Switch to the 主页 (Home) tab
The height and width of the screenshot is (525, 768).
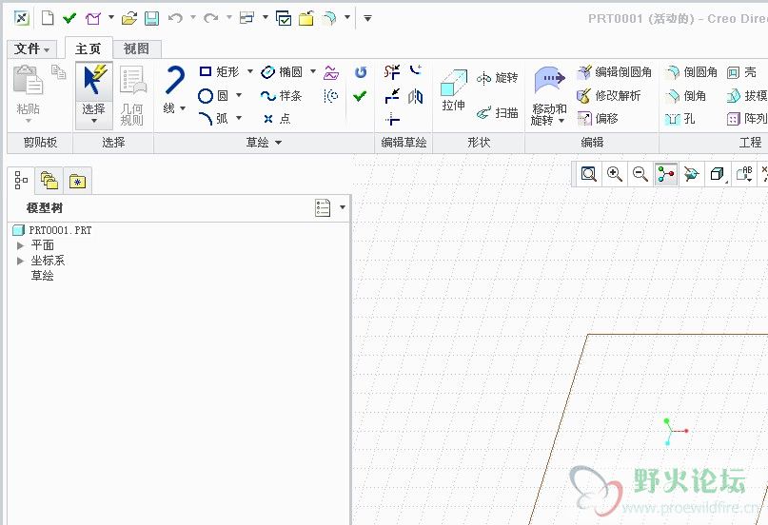[x=89, y=49]
